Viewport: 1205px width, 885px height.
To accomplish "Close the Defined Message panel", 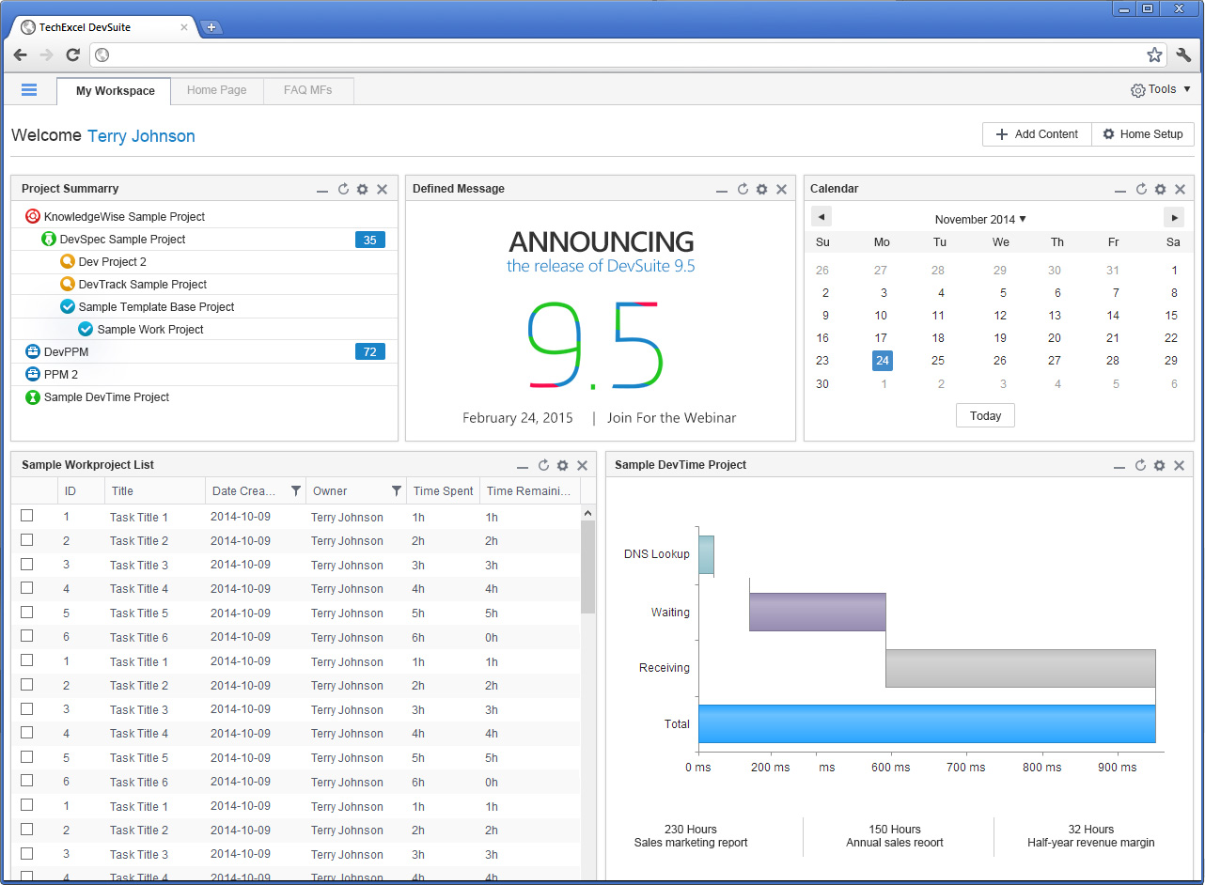I will point(781,189).
